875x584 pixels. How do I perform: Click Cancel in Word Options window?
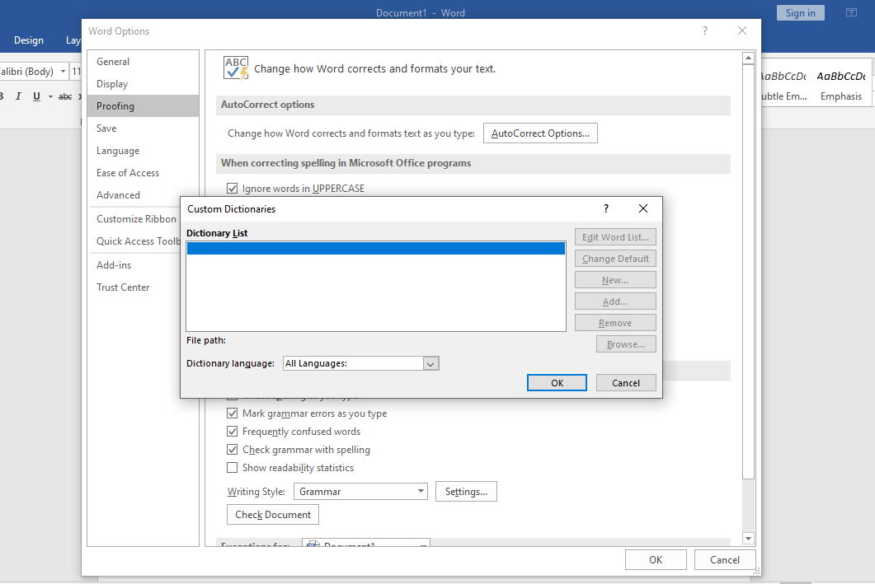(725, 559)
